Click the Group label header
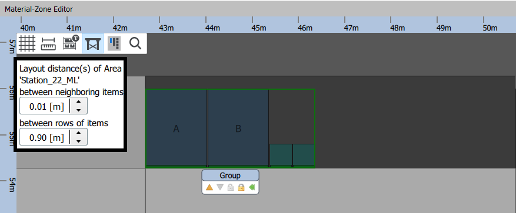 coord(231,175)
